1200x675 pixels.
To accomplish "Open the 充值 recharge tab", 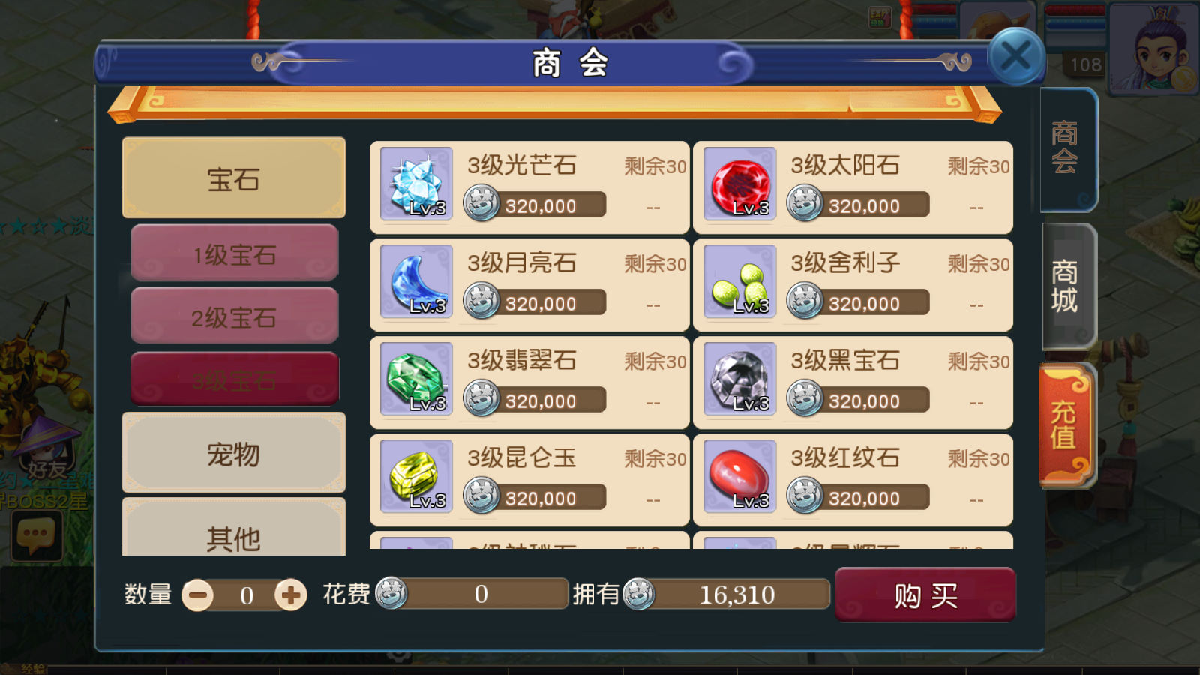I will [1065, 424].
